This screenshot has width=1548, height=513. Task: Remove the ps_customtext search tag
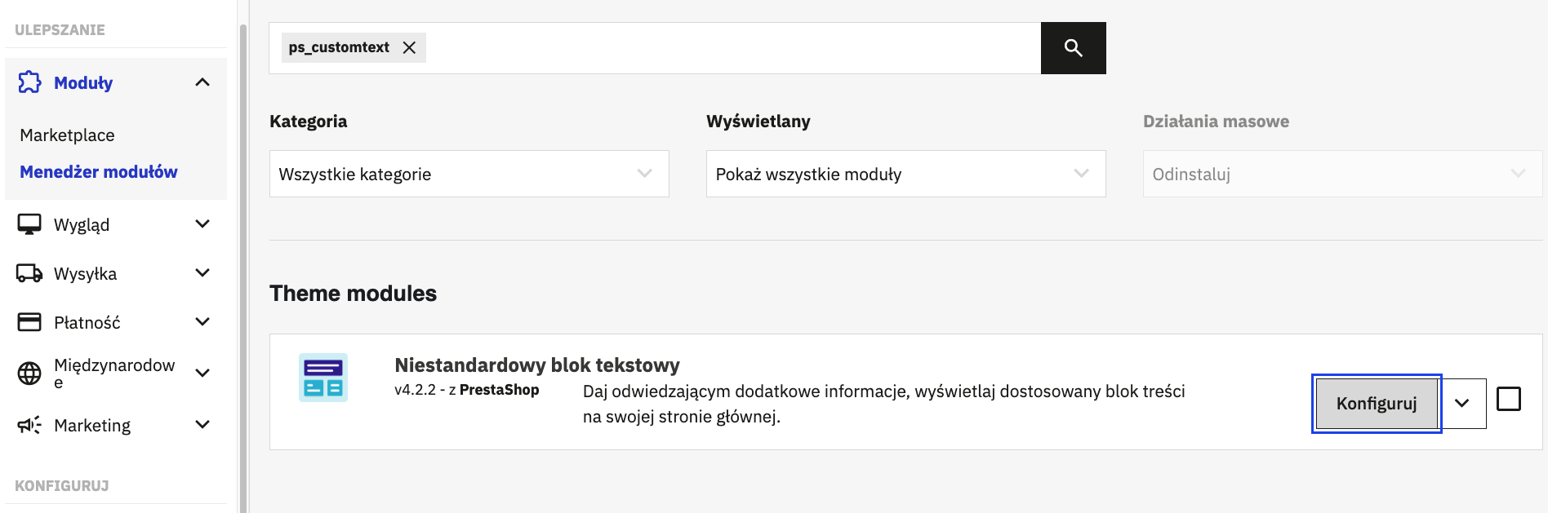[409, 47]
